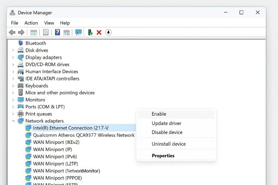Open the Action menu
Screen dimensions: 278x185
click(31, 23)
